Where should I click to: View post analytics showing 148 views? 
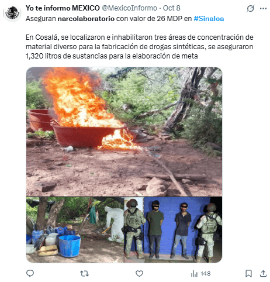pyautogui.click(x=200, y=274)
